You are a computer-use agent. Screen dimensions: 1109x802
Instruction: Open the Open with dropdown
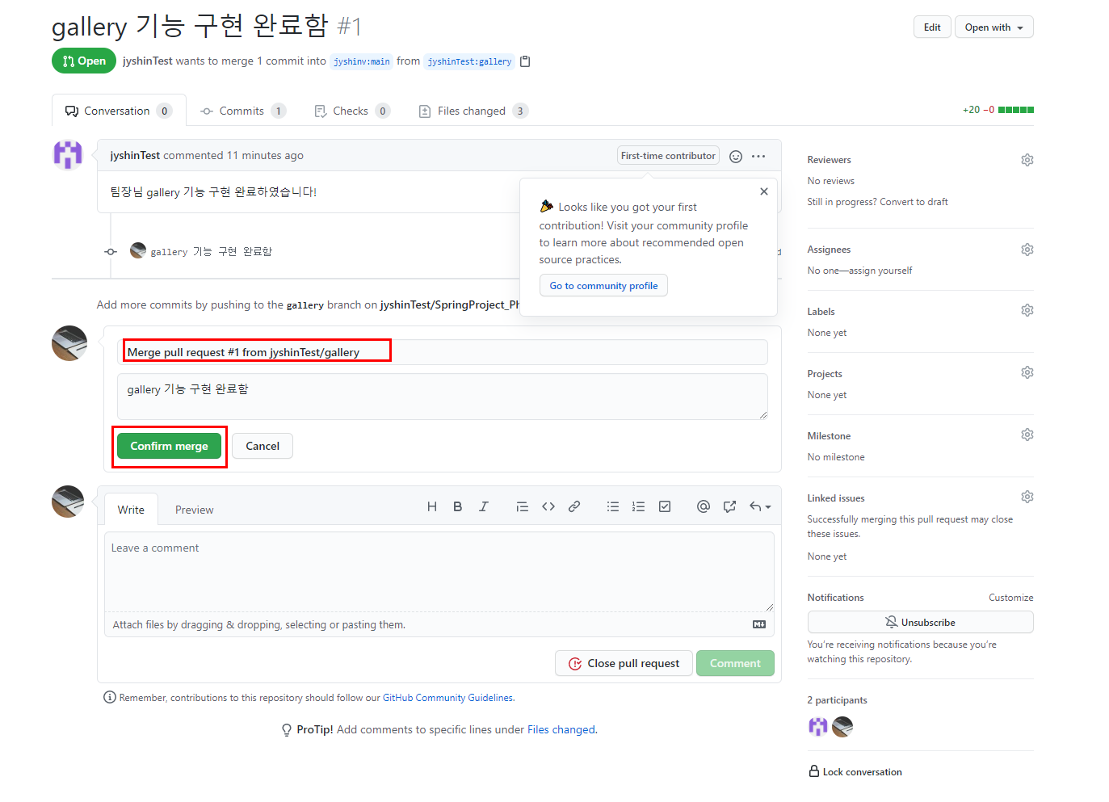(993, 27)
